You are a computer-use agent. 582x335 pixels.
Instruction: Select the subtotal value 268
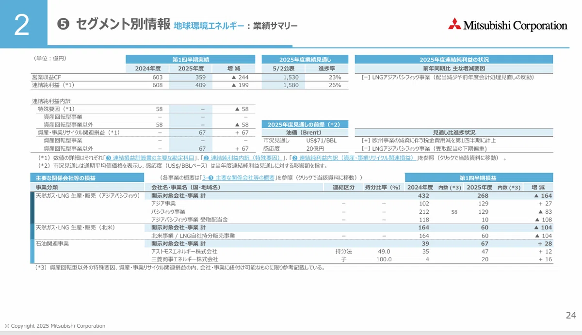pos(483,196)
